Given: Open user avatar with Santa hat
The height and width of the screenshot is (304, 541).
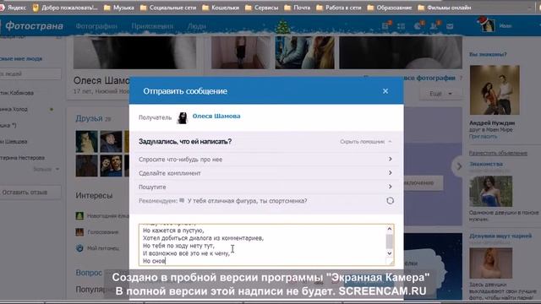Looking at the screenshot, I should point(487,24).
